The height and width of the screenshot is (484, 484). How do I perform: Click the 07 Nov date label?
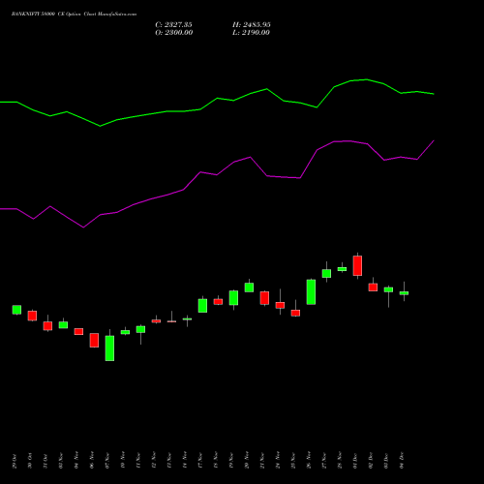point(107,461)
